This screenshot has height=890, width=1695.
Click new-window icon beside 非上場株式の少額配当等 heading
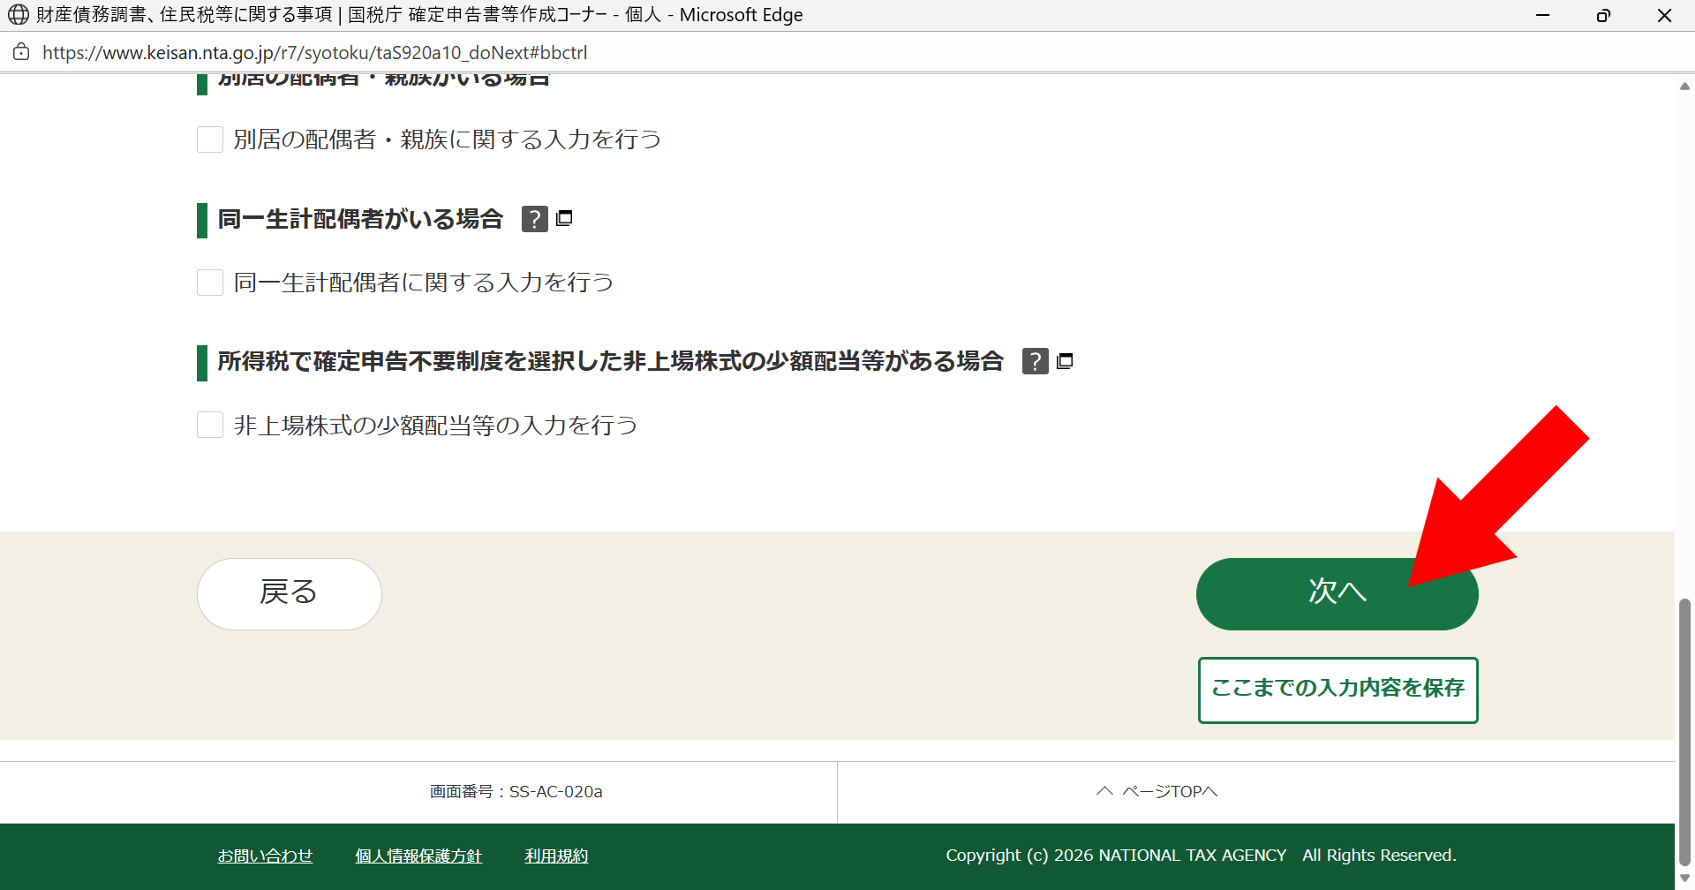point(1065,361)
